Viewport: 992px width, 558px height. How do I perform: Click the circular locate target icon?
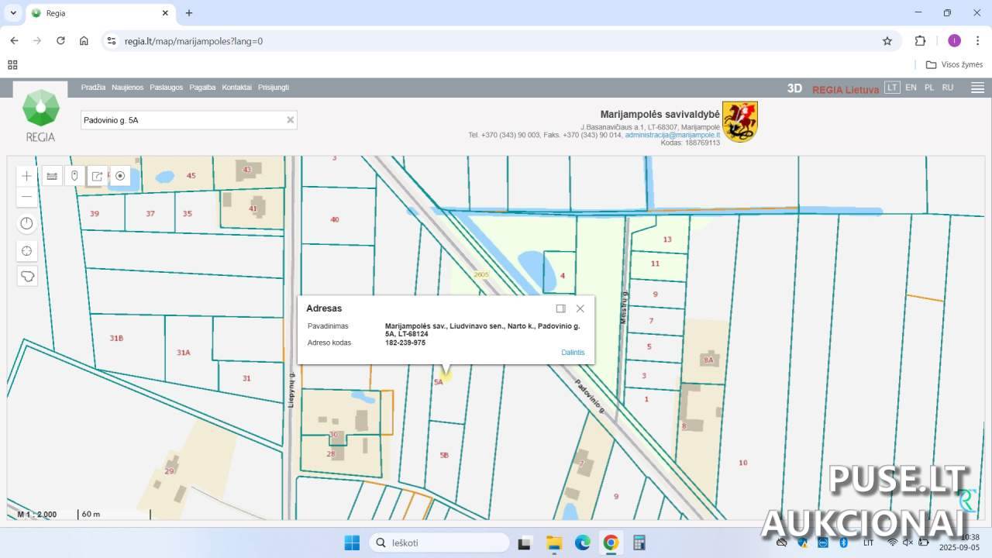pyautogui.click(x=120, y=176)
